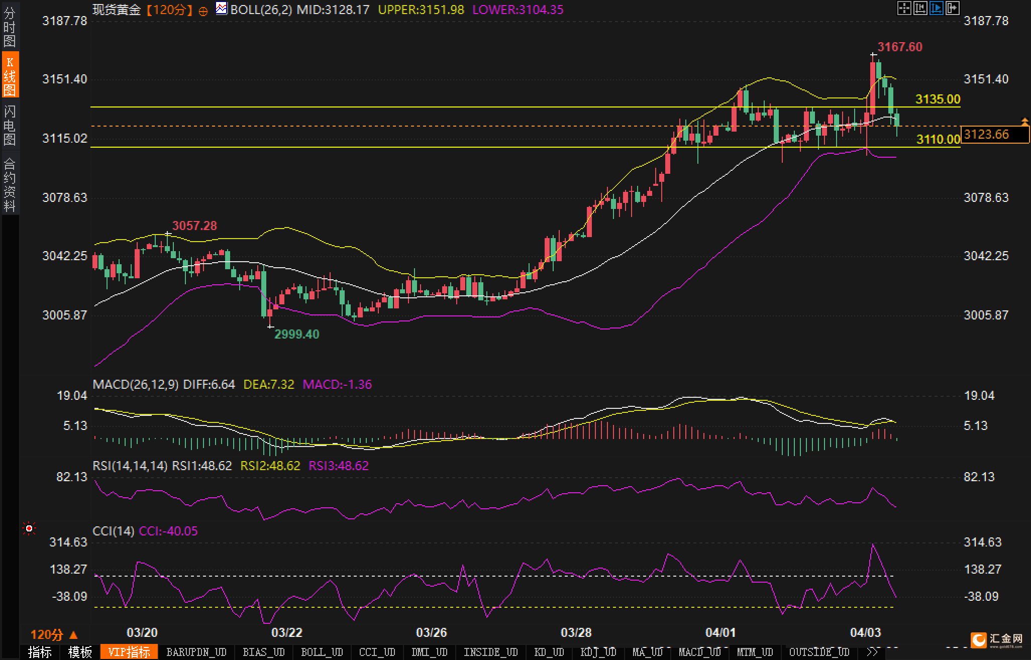Expand the 120分 timeframe selector at bottom
Viewport: 1031px width, 660px height.
click(x=54, y=635)
